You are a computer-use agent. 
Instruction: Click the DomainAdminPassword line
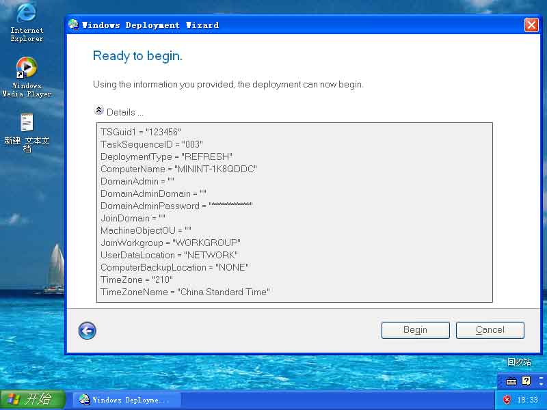coord(176,206)
